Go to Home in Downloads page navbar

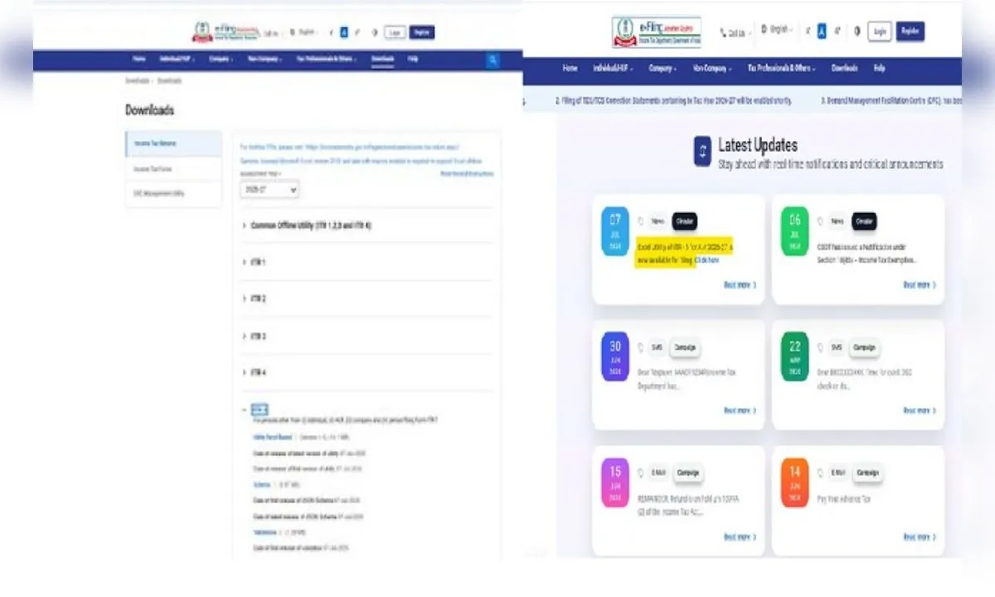click(x=139, y=60)
